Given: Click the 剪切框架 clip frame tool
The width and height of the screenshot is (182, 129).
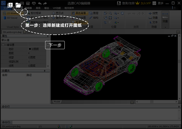Looking at the screenshot, I should tap(34, 13).
